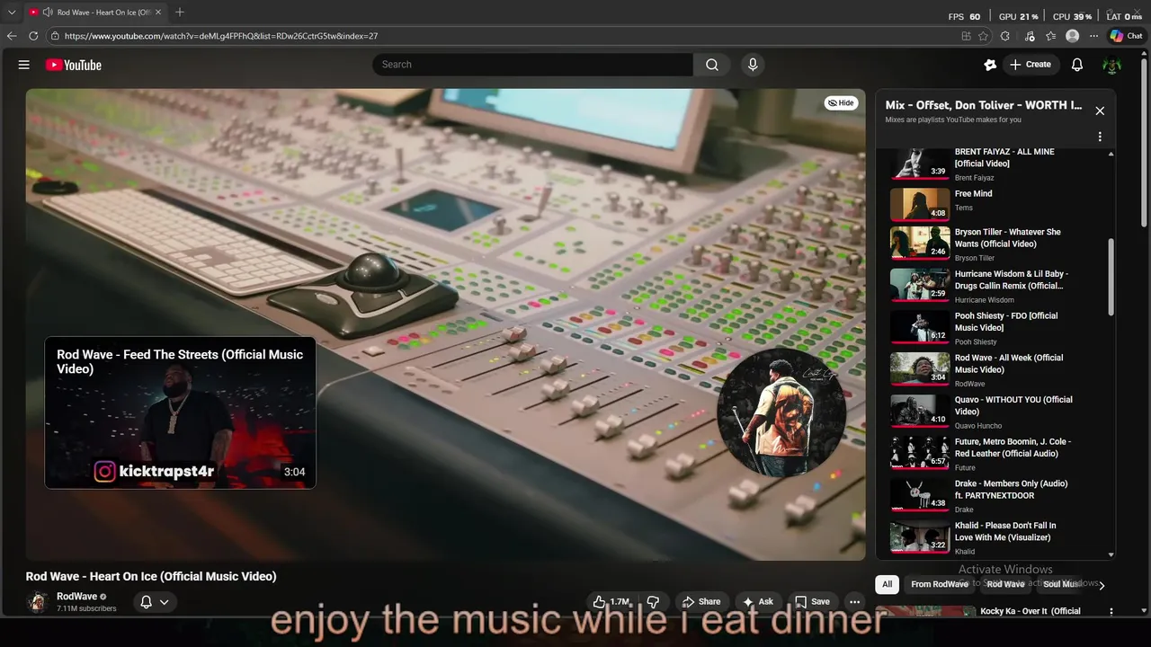Click scroll-down arrow of playlist panel
The height and width of the screenshot is (647, 1151).
(1111, 554)
